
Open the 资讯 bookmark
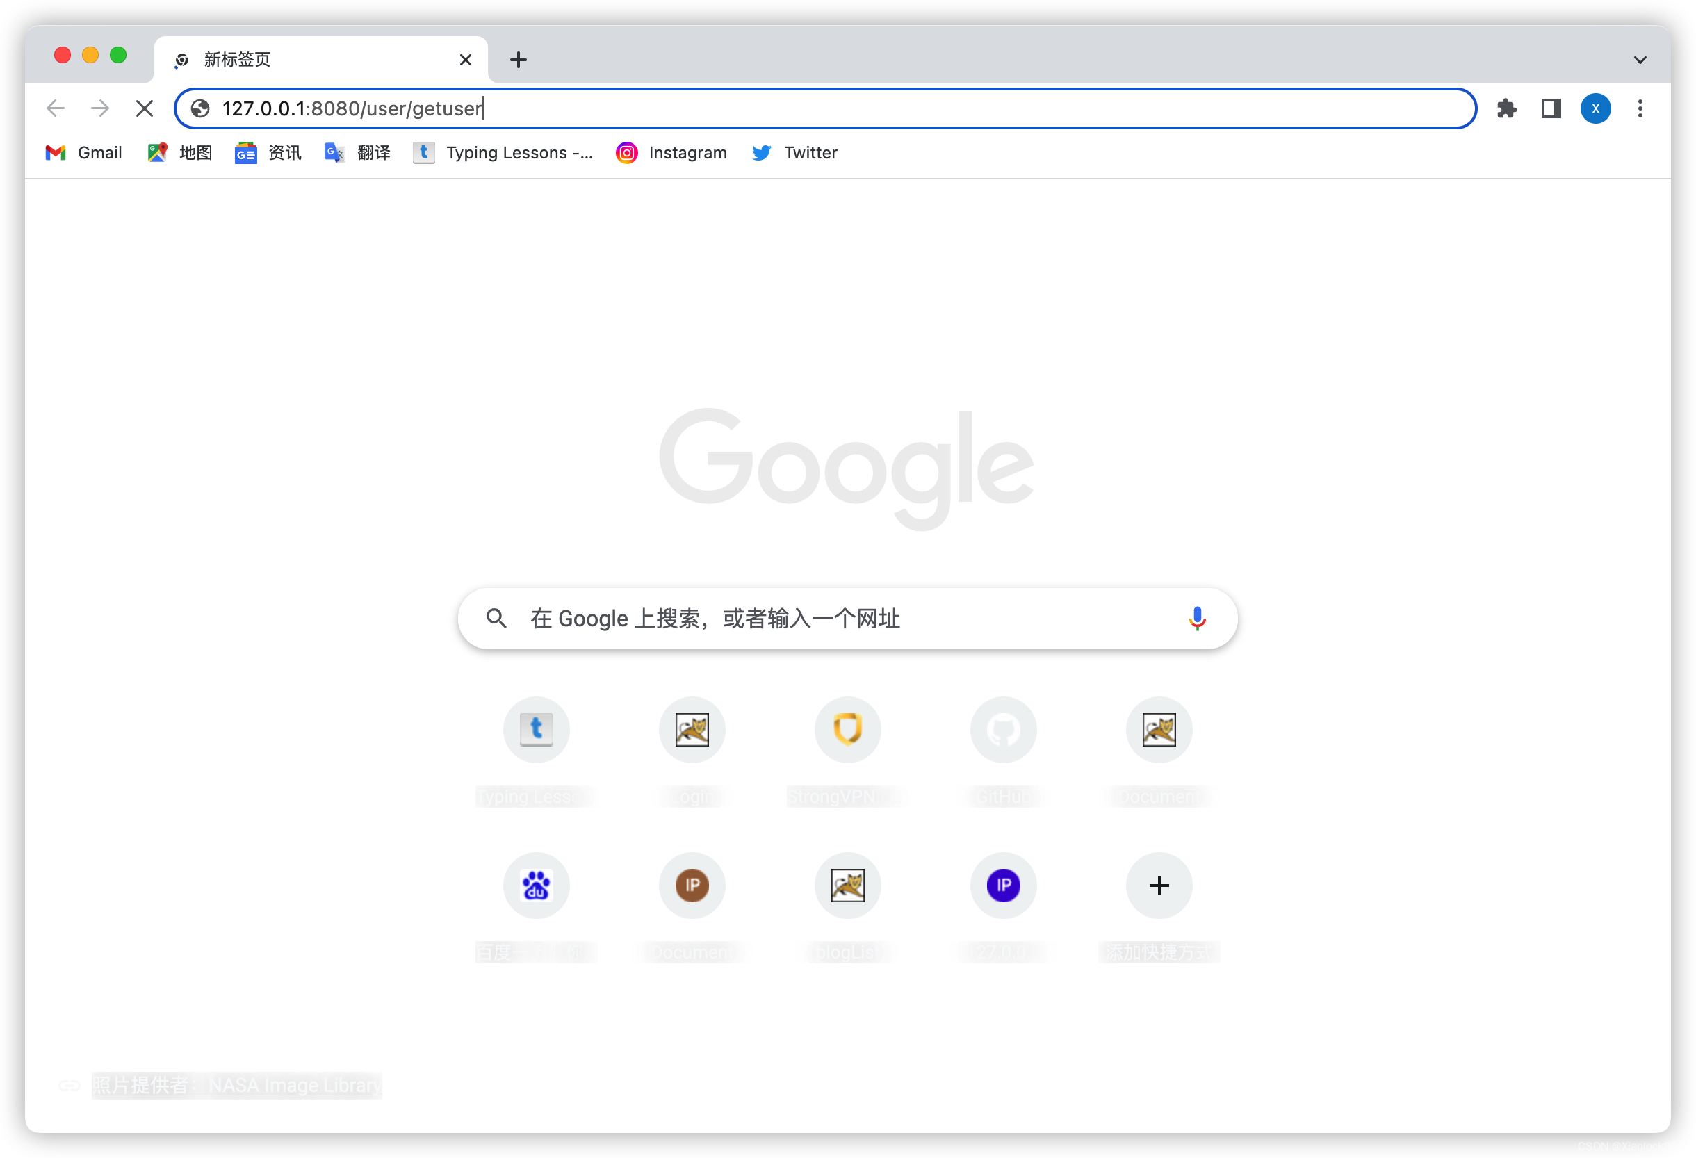(268, 152)
